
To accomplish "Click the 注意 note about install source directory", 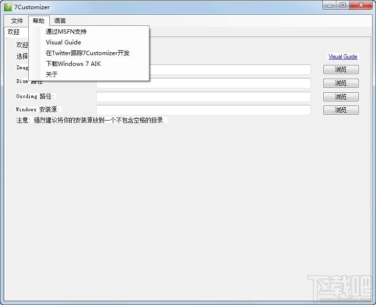I will pos(91,120).
